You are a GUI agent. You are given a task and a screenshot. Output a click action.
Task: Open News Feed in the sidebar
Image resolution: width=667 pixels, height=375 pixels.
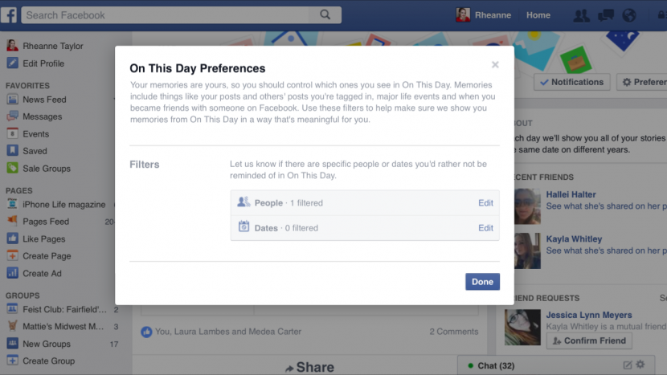pos(44,100)
